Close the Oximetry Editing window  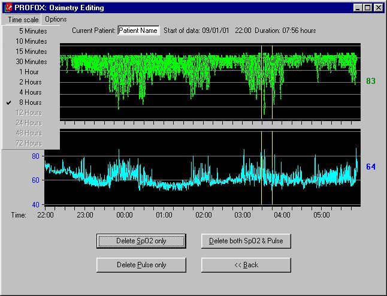(x=378, y=8)
